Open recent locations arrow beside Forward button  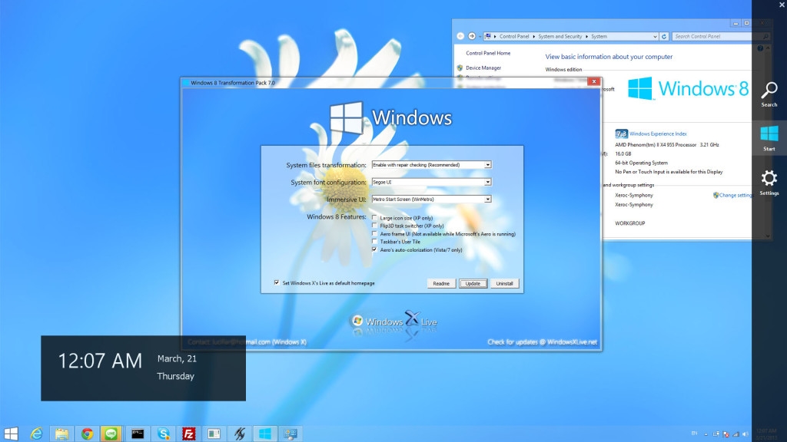tap(480, 36)
